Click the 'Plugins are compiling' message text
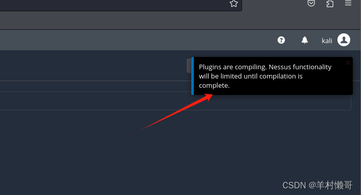The height and width of the screenshot is (195, 361). (265, 76)
